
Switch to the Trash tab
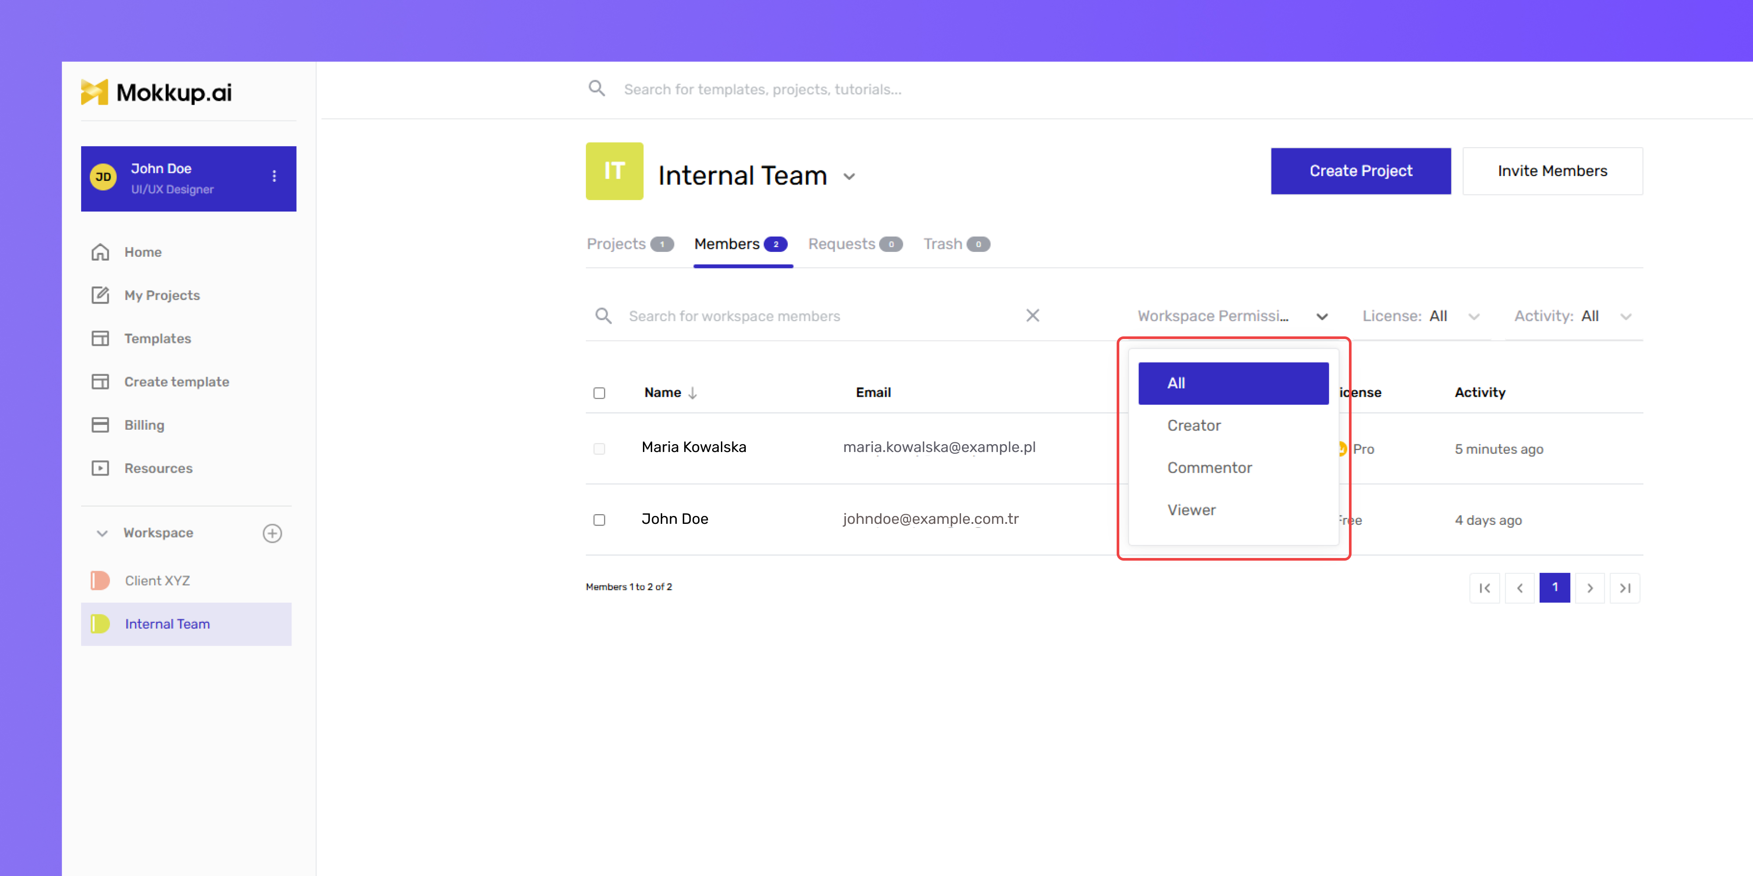click(956, 244)
